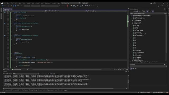The height and width of the screenshot is (95, 169).
Task: Click the Live Share button
Action: click(x=161, y=6)
